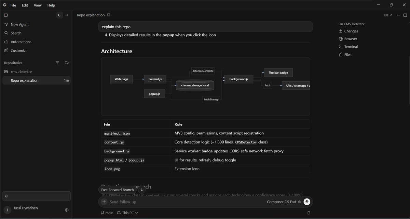Click the Toolbar badge diagram node
Screen dimensions: 410x219
coord(278,73)
